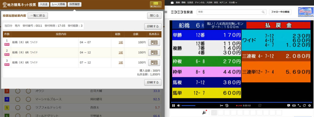Click the LIVE 3:22:12 indicator

coord(243,106)
